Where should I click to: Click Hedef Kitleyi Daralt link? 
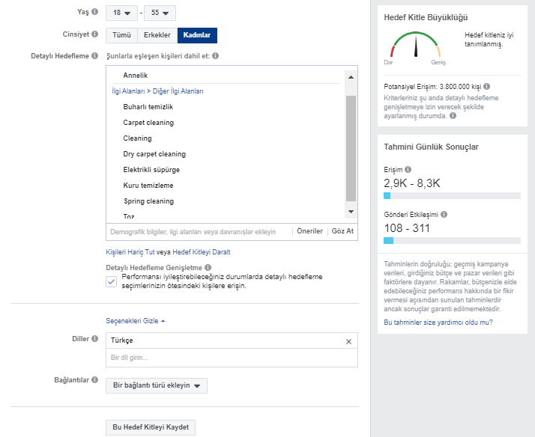(x=202, y=252)
